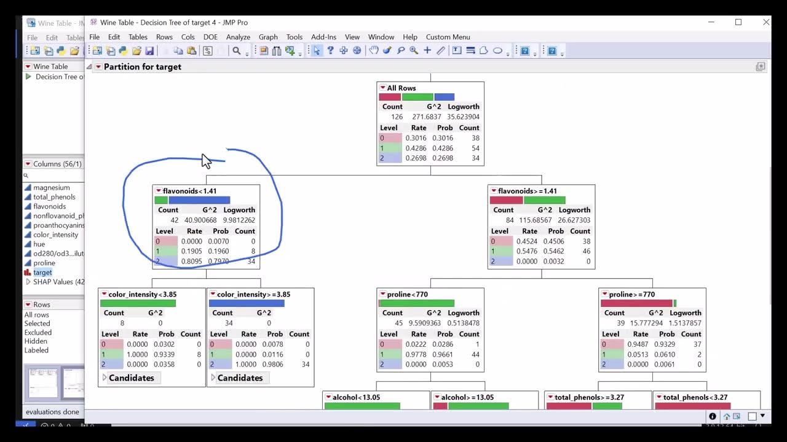Collapse the Partition for target outline
Viewport: 787px width, 442px height.
[89, 67]
